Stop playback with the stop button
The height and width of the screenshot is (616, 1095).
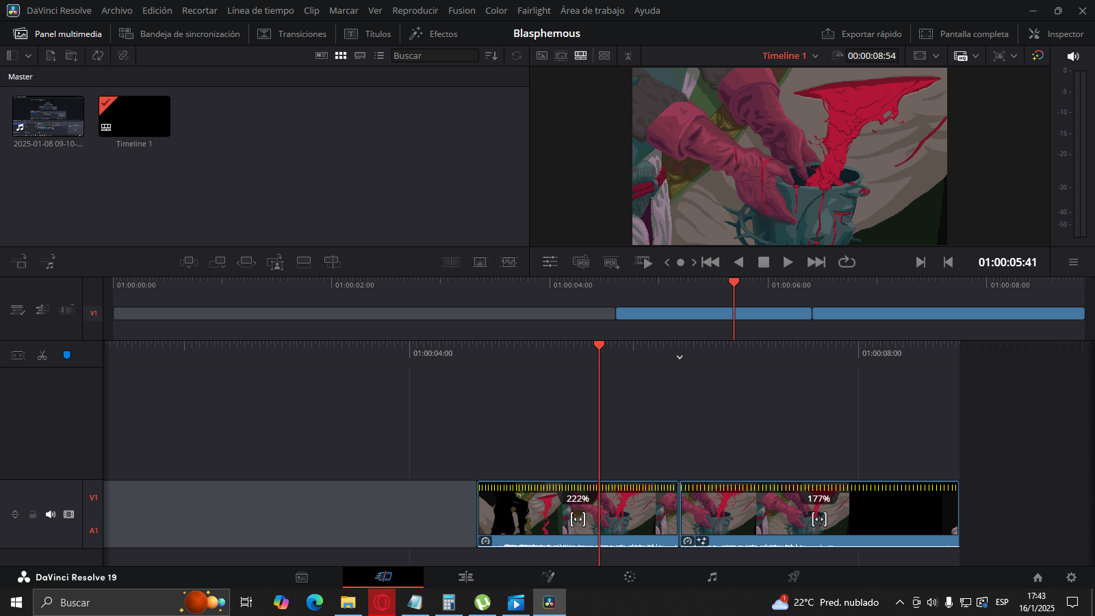point(764,262)
